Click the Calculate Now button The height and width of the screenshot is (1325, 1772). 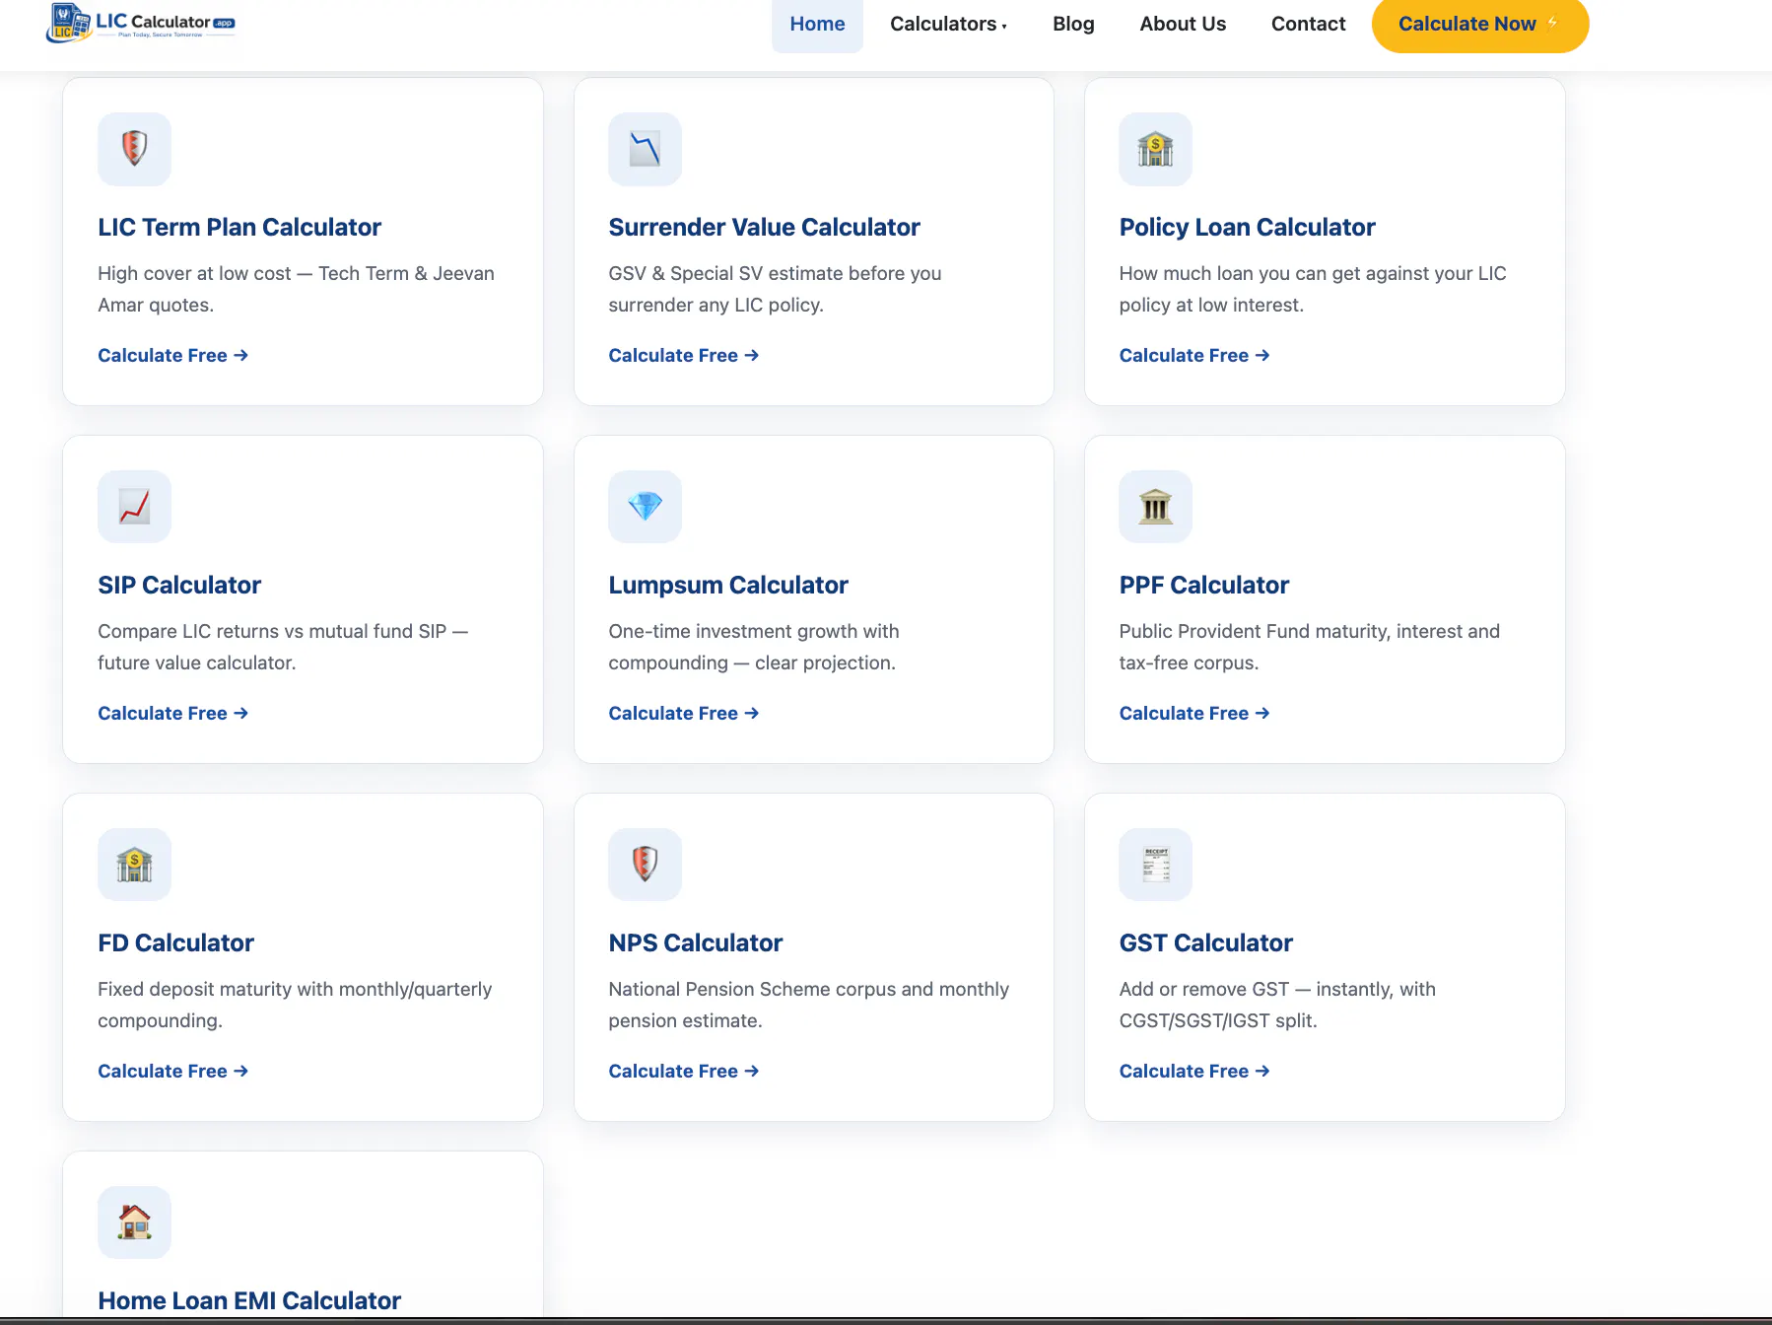[x=1480, y=24]
